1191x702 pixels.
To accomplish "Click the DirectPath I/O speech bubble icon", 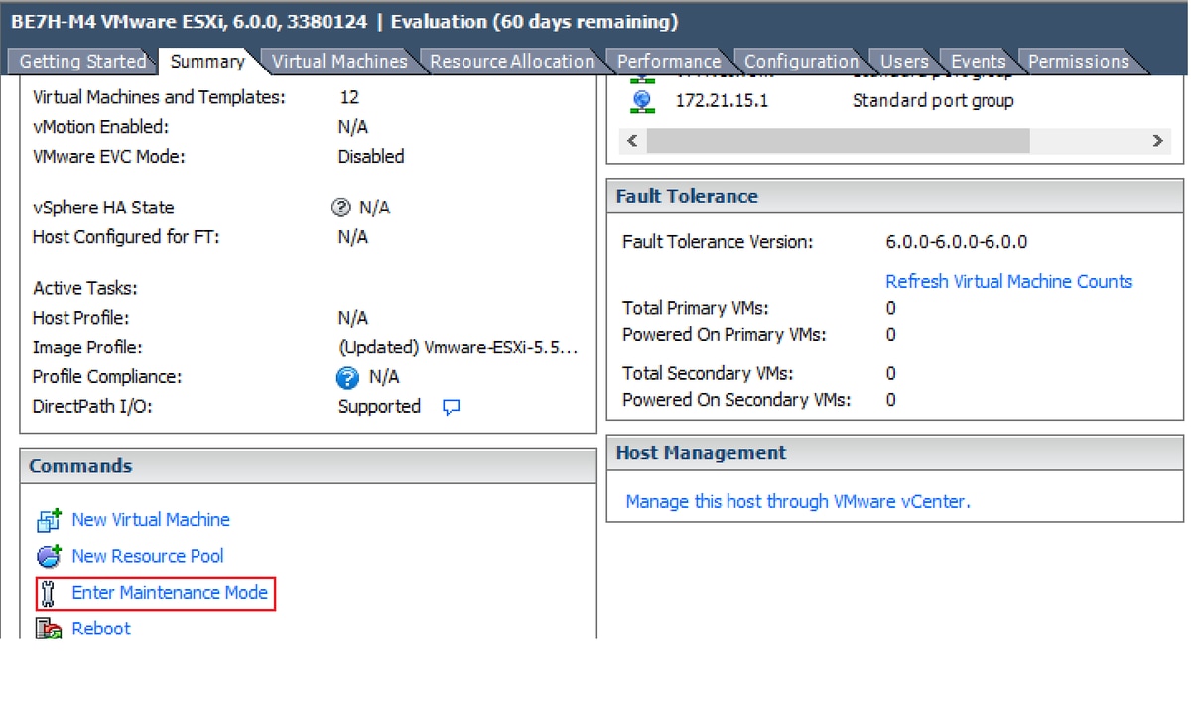I will [451, 407].
